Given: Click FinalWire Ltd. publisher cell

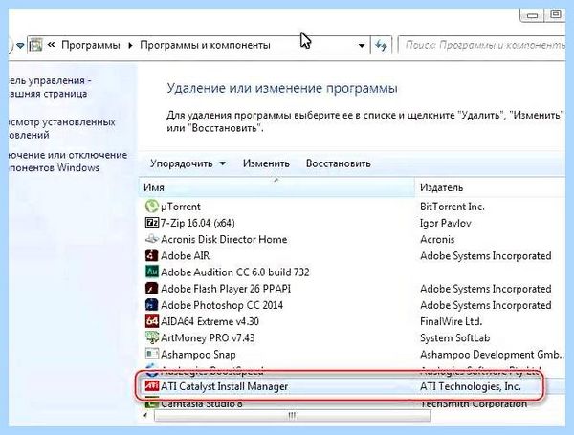Looking at the screenshot, I should 451,321.
